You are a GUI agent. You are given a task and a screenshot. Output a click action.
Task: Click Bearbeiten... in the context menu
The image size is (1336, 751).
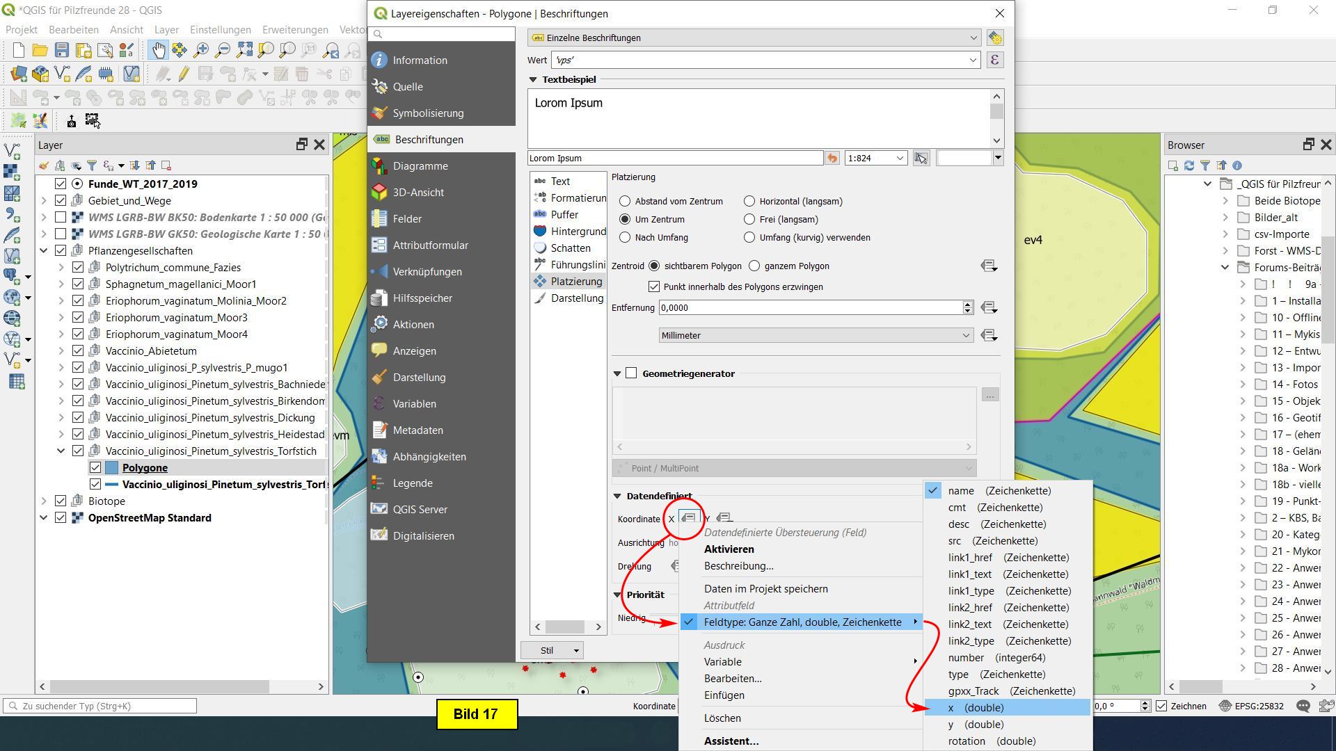[x=733, y=678]
